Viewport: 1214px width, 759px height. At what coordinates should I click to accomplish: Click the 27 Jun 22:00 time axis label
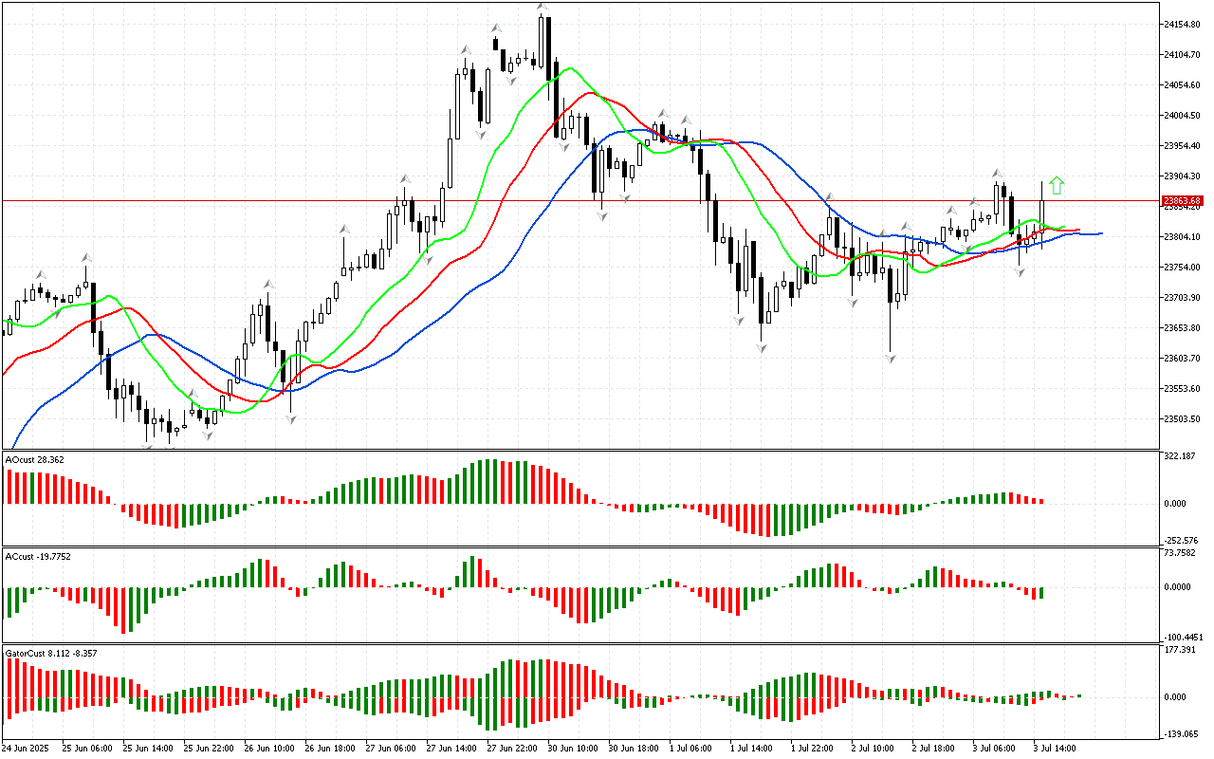click(x=512, y=748)
